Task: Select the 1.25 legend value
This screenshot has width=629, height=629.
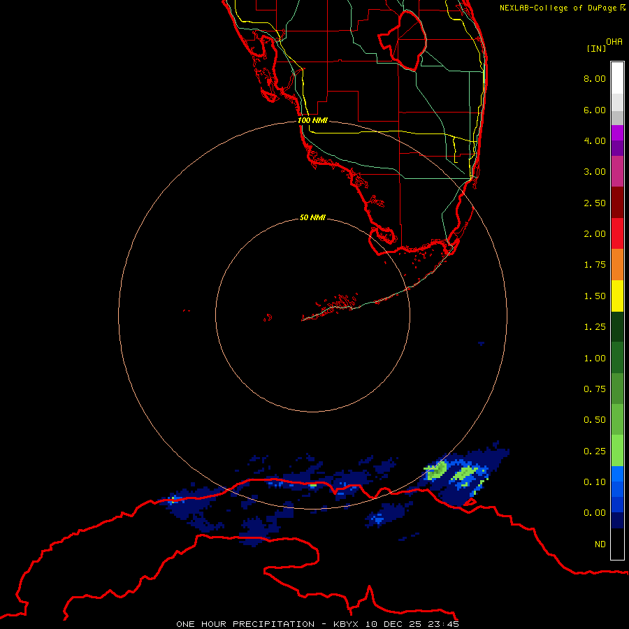Action: click(x=595, y=327)
